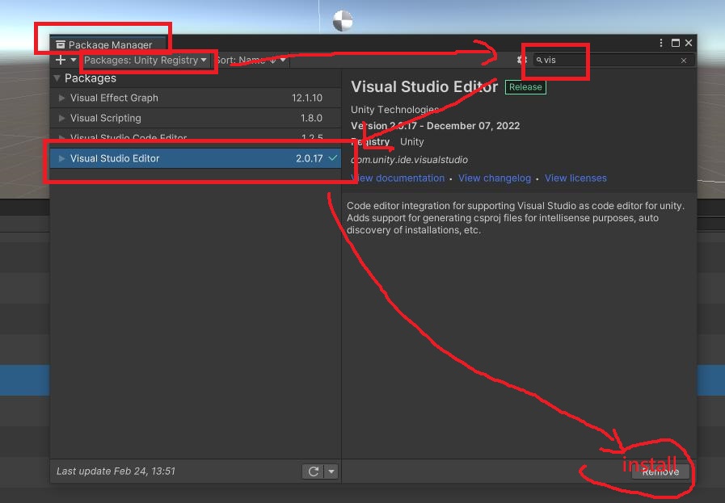Click the Visual Studio Editor details title
The height and width of the screenshot is (503, 725).
point(424,87)
